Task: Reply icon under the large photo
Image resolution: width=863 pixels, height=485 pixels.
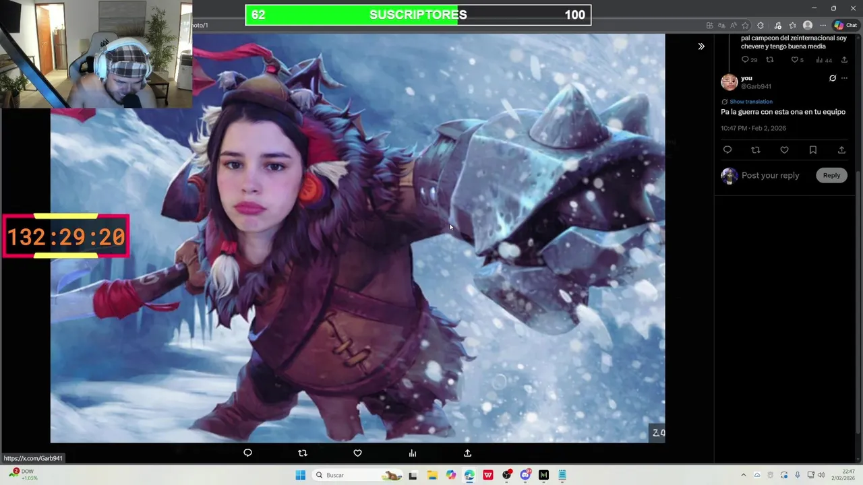Action: [x=247, y=453]
